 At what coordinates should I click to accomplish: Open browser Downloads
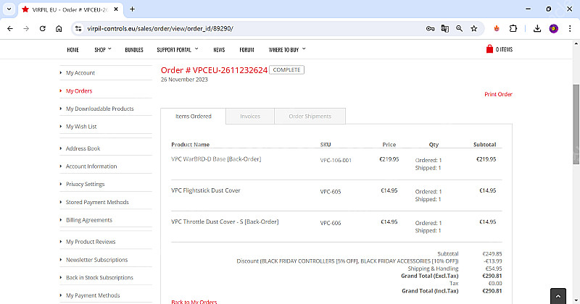tap(537, 28)
